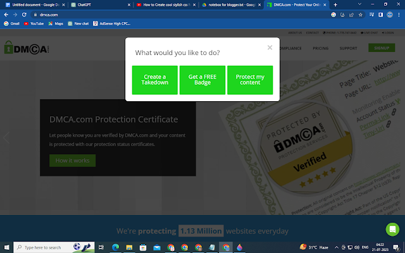Click the dmca.com address bar
This screenshot has height=253, width=405.
click(x=181, y=15)
